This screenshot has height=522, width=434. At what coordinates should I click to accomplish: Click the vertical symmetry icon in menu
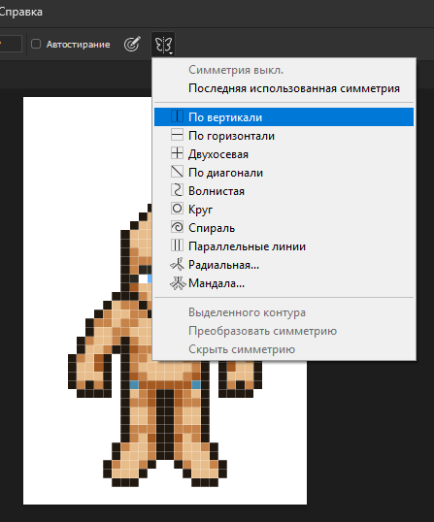point(177,116)
